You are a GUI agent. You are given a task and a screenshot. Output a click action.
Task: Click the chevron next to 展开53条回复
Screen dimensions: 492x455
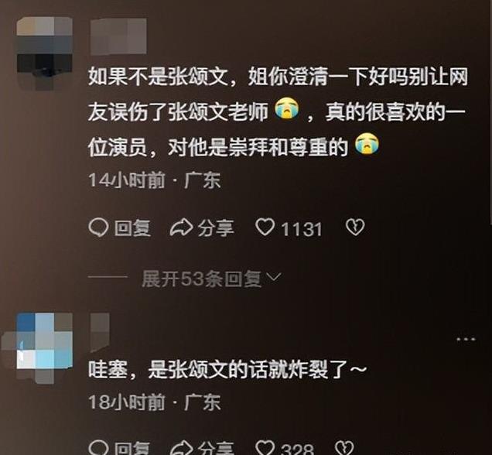click(273, 277)
